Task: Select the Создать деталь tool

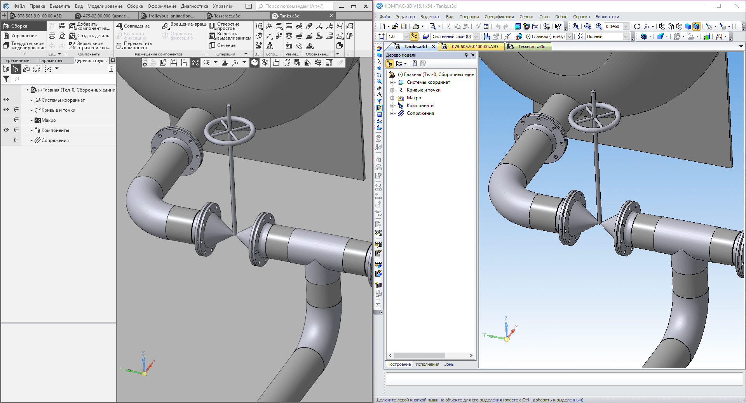Action: 89,36
